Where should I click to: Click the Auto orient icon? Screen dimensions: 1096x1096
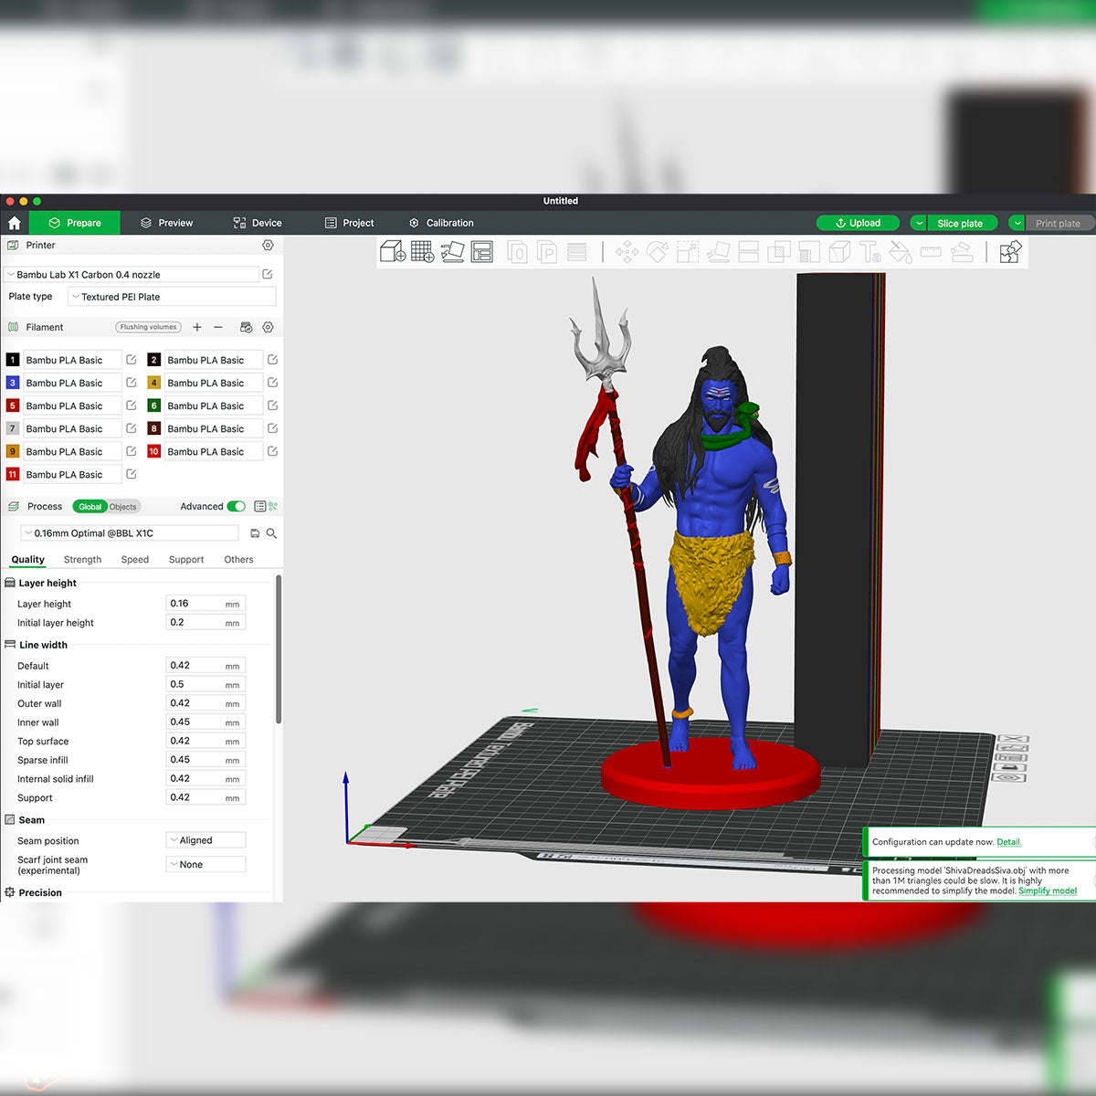453,251
